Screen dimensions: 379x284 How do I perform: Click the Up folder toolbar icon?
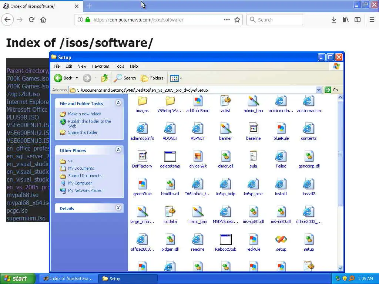[x=105, y=78]
